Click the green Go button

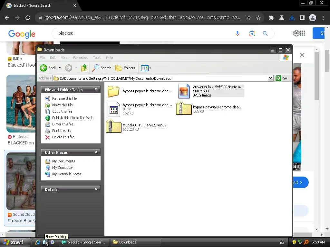[281, 78]
